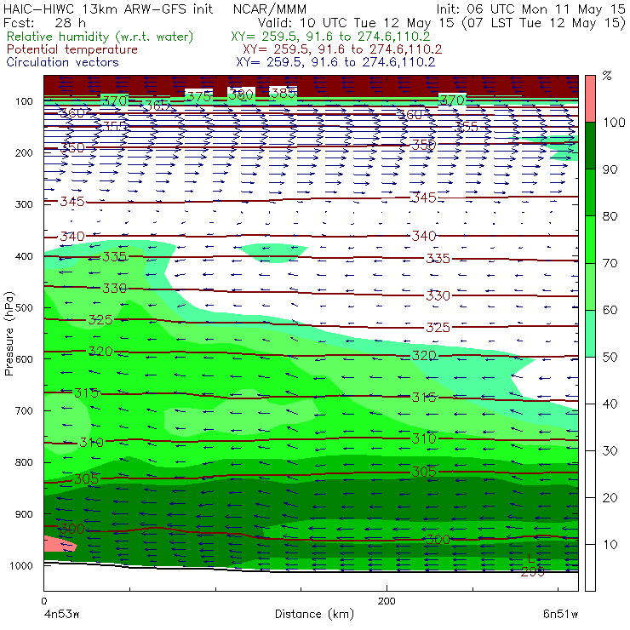Click the aquamarine 50-60% colorbar segment
Screen dimensions: 630x630
pyautogui.click(x=590, y=333)
